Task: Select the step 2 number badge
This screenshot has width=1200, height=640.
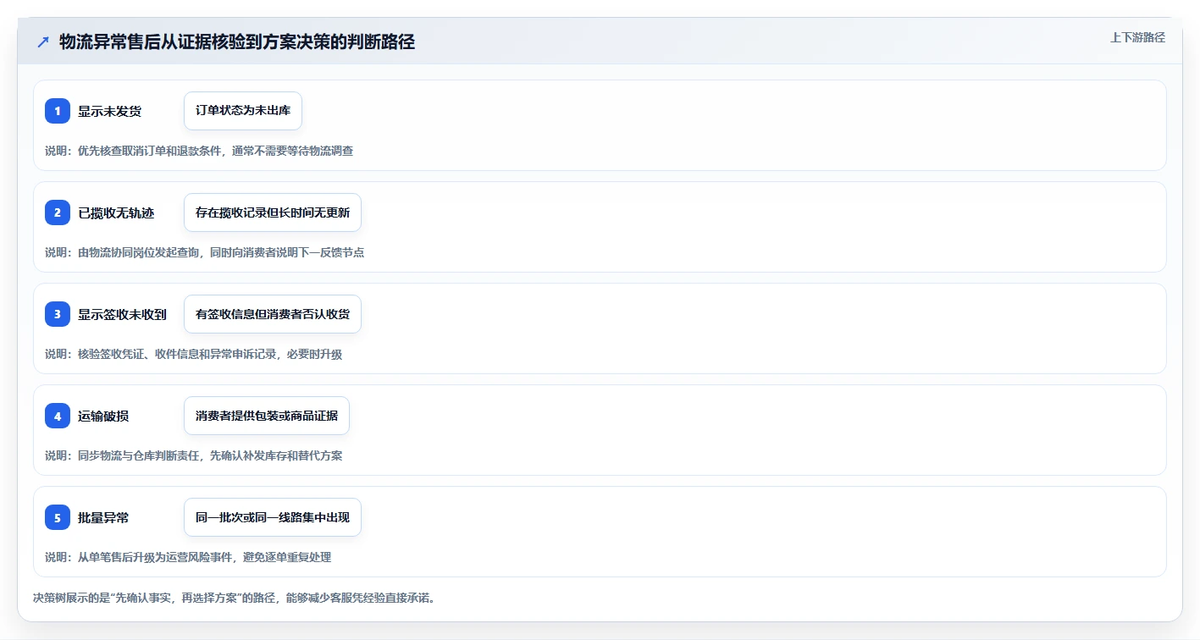Action: (x=58, y=212)
